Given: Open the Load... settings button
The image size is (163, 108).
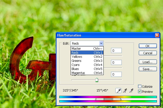Looking at the screenshot, I should (148, 62).
